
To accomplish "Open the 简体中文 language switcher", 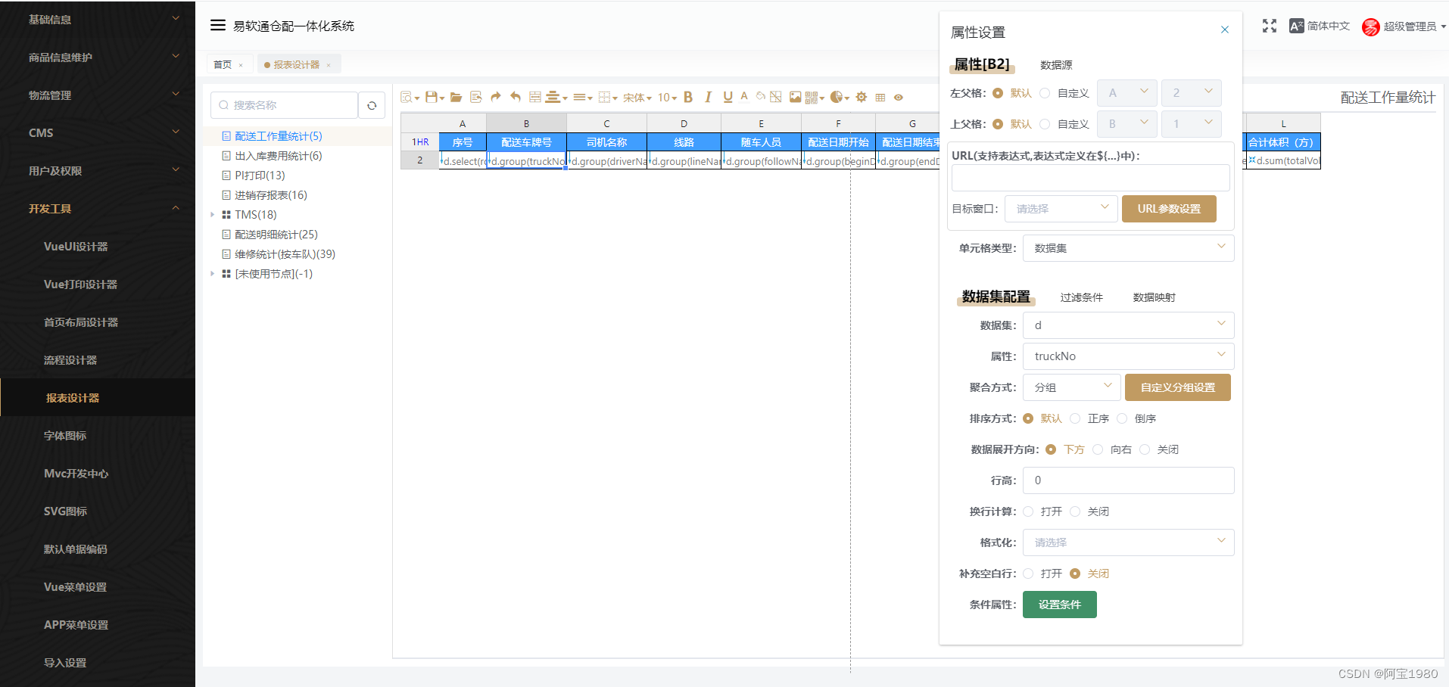I will 1320,26.
